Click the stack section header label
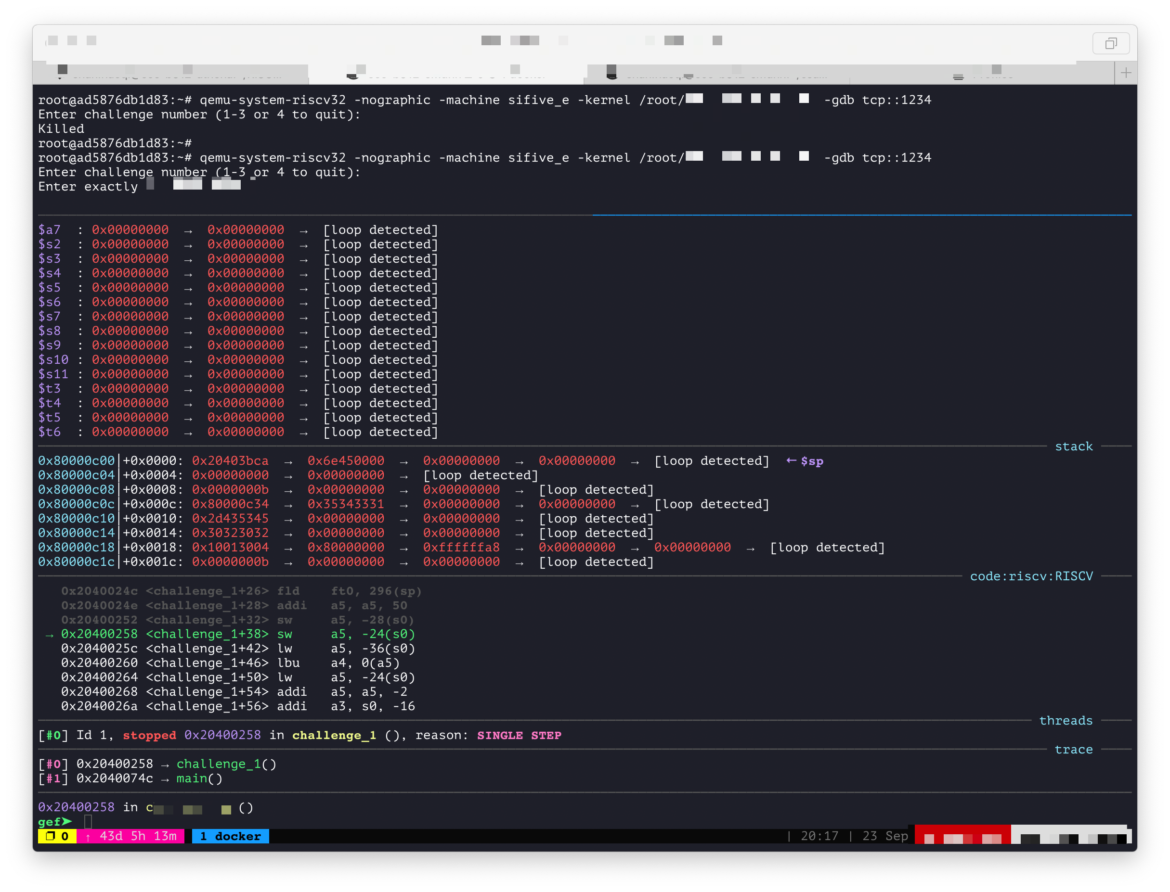The width and height of the screenshot is (1170, 892). 1073,446
